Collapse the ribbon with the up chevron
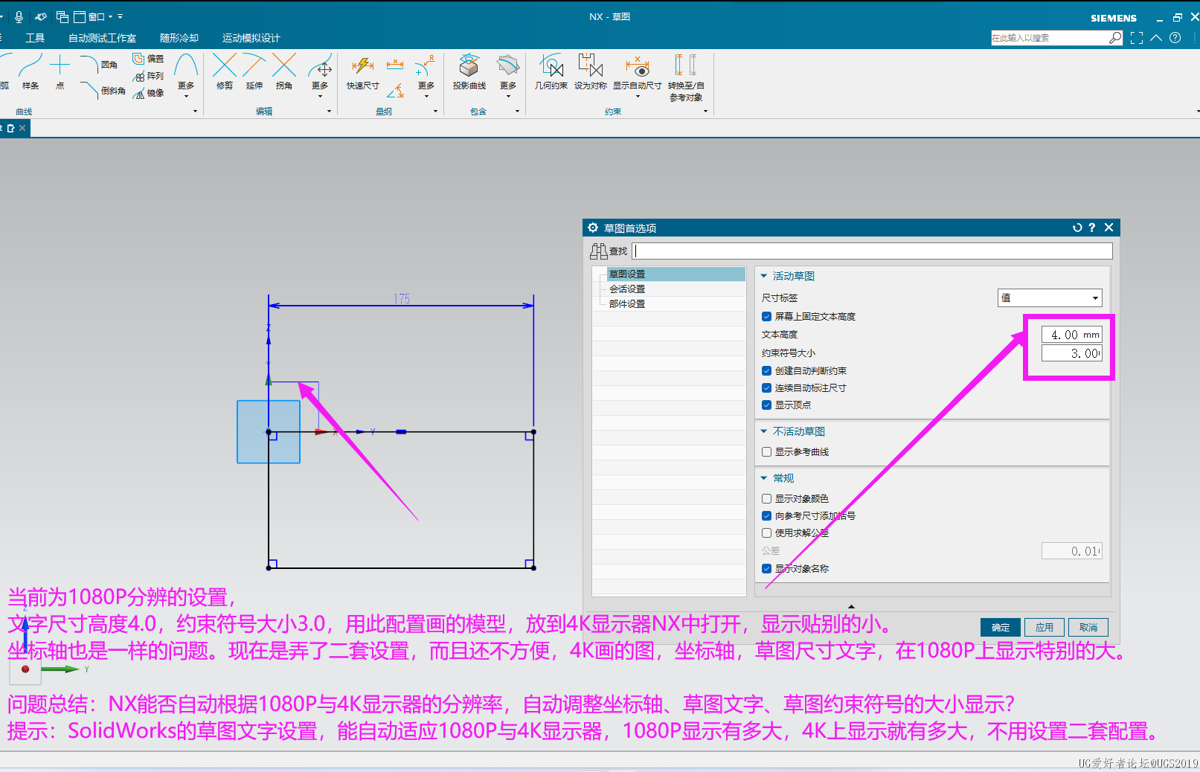 (x=1156, y=38)
